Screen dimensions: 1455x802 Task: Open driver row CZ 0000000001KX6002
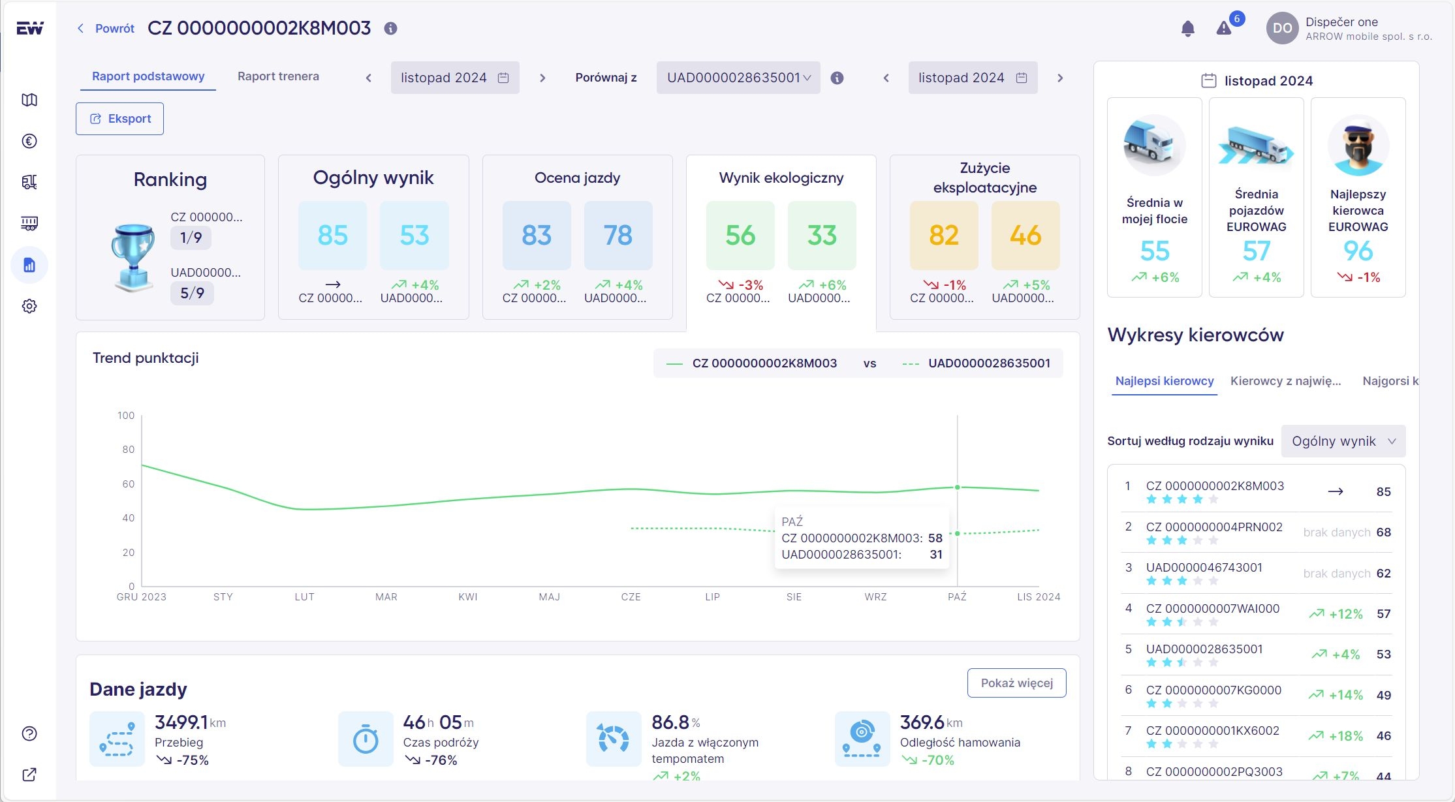(1257, 736)
